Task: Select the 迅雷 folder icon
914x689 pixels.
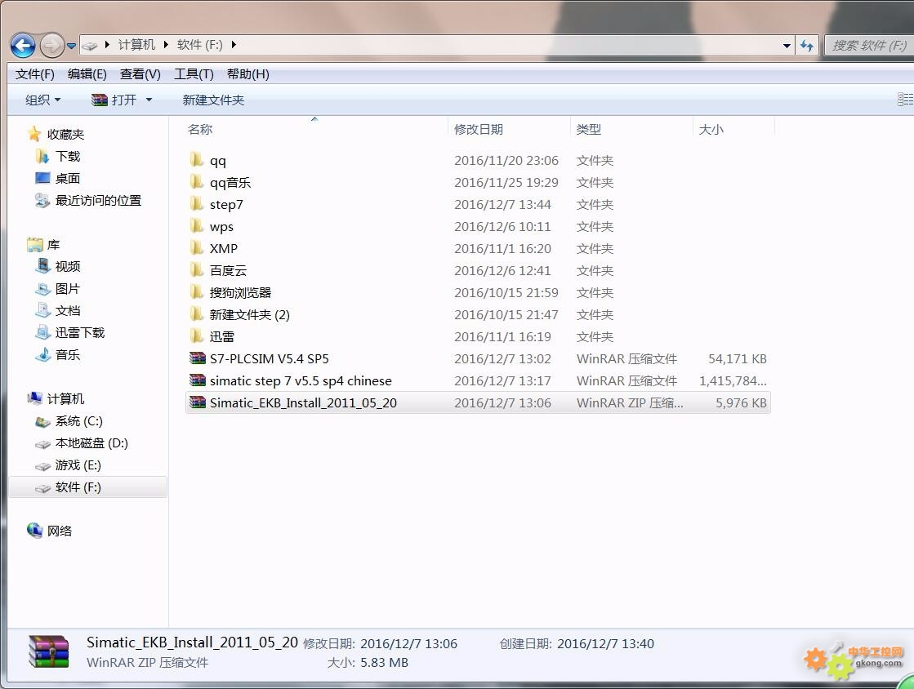Action: [x=197, y=336]
